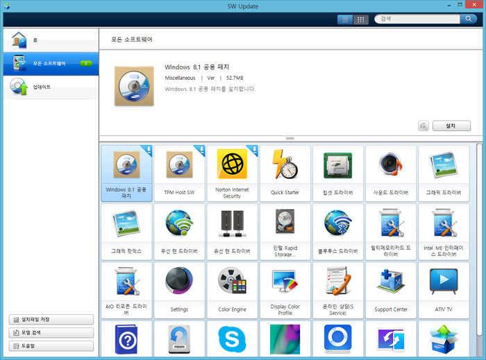Select the 멀티메모리카드 드라이버 tile
This screenshot has width=486, height=360.
[x=391, y=232]
